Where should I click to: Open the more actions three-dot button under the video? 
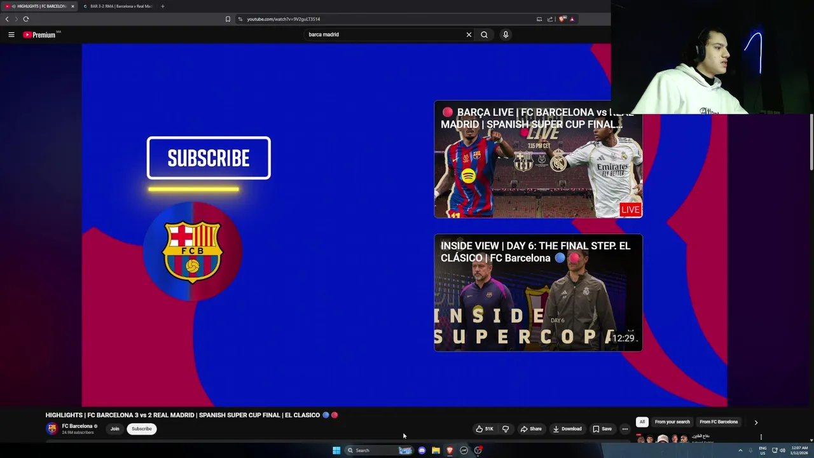pos(624,429)
